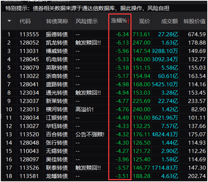Click the 公告不强赎! risk warning
The height and width of the screenshot is (182, 208).
click(90, 134)
